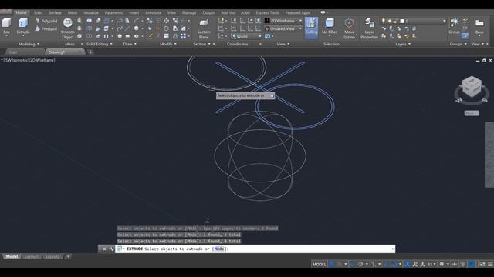Open the Insert ribbon tab
Image resolution: width=494 pixels, height=277 pixels.
[x=134, y=12]
